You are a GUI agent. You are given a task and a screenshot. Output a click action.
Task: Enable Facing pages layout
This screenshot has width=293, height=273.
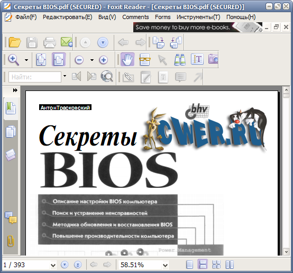coord(230,265)
